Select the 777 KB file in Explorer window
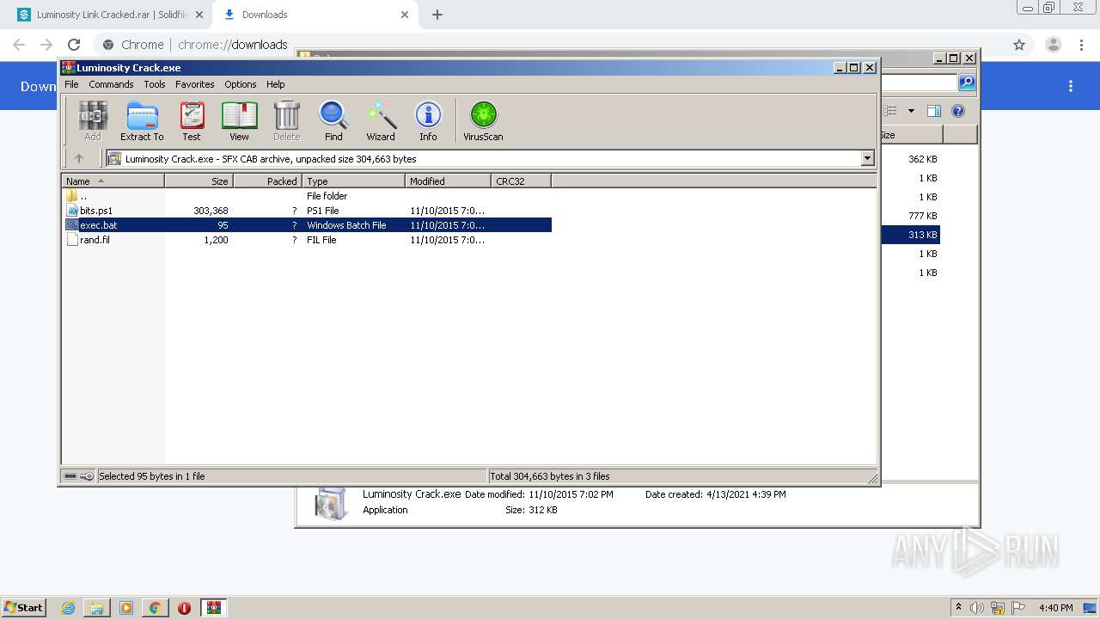This screenshot has width=1100, height=619. pos(922,216)
